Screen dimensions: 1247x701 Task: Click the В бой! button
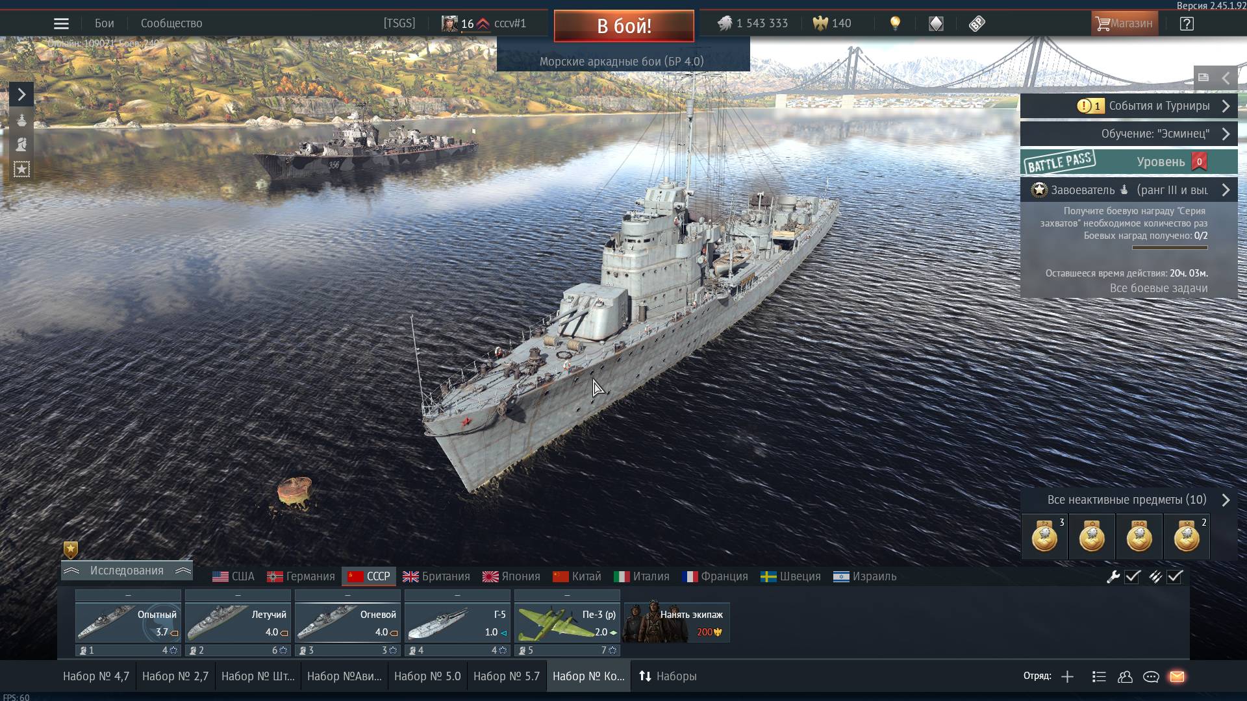[623, 26]
